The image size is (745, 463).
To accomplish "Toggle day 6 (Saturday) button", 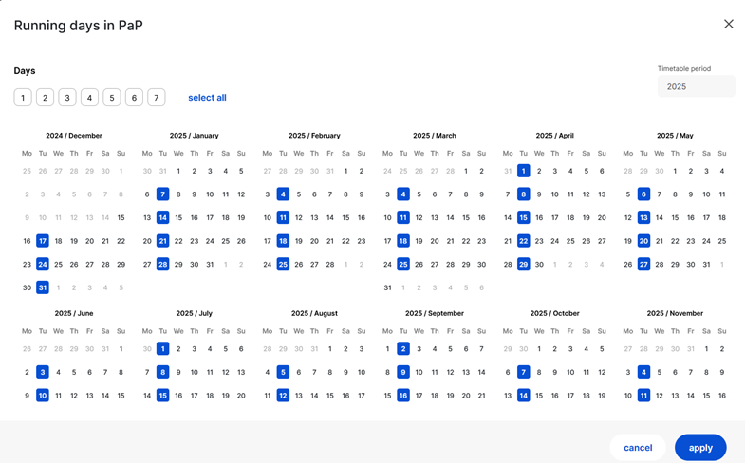I will (x=134, y=98).
